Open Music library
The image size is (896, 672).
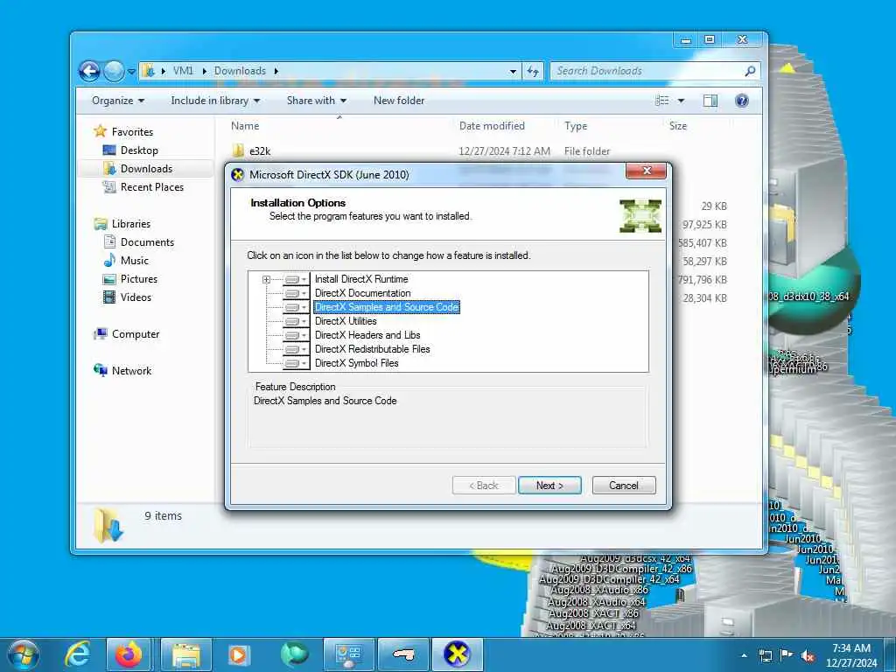[134, 261]
